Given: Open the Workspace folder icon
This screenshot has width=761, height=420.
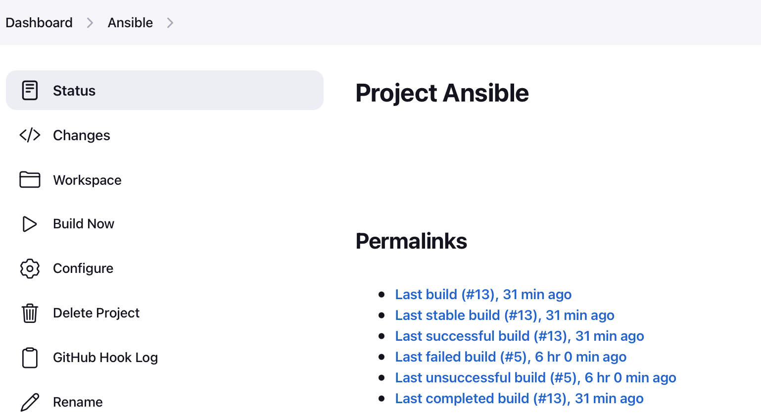Looking at the screenshot, I should [30, 179].
